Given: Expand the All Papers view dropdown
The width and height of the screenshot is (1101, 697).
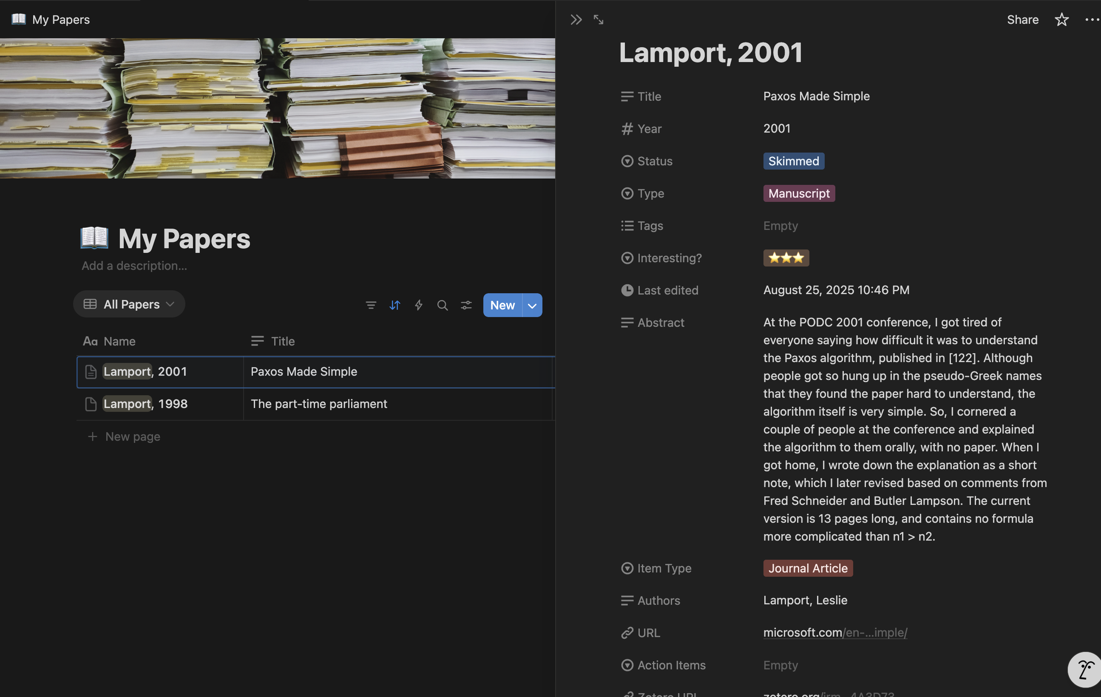Looking at the screenshot, I should (129, 304).
